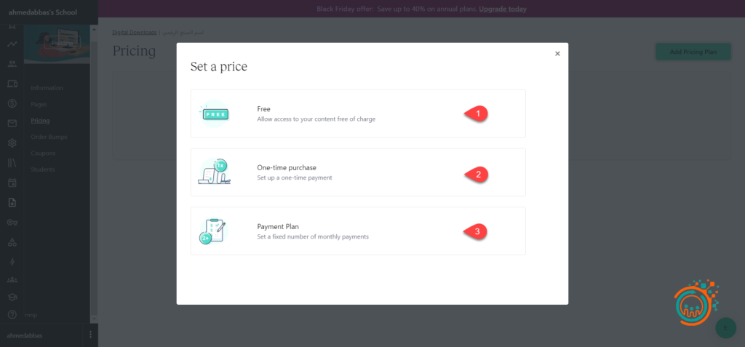Open the Coupons sidebar menu item
Image resolution: width=745 pixels, height=347 pixels.
coord(43,153)
